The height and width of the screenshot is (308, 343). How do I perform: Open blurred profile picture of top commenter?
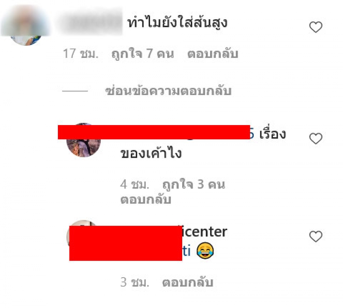(26, 25)
